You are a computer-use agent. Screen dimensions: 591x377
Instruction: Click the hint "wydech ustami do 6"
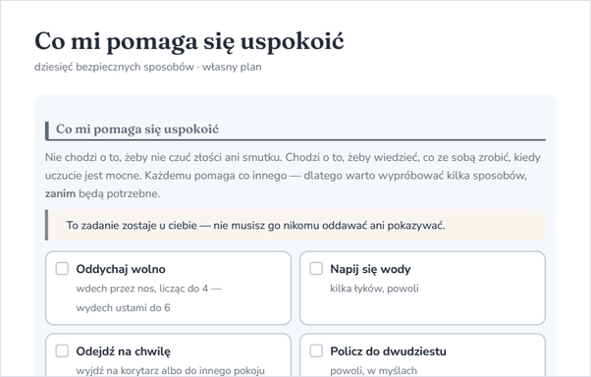124,307
